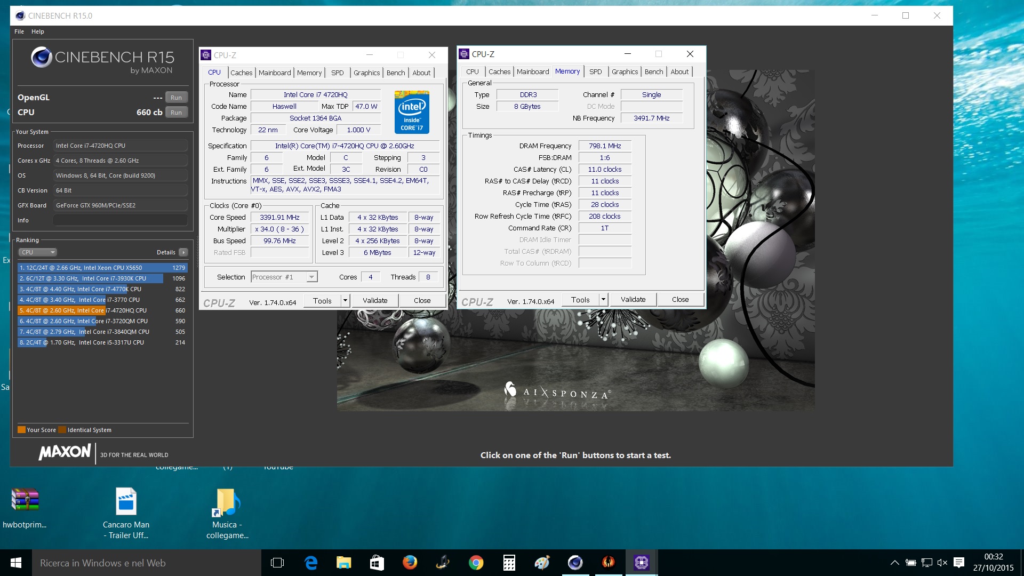Open Calculator from the taskbar

509,563
